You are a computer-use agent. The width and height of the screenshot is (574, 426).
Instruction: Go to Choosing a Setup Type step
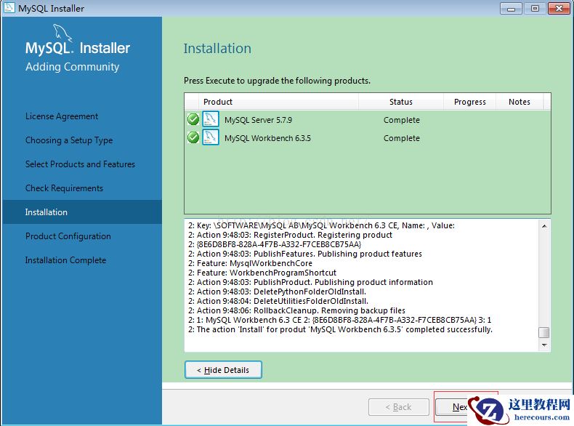[x=69, y=140]
